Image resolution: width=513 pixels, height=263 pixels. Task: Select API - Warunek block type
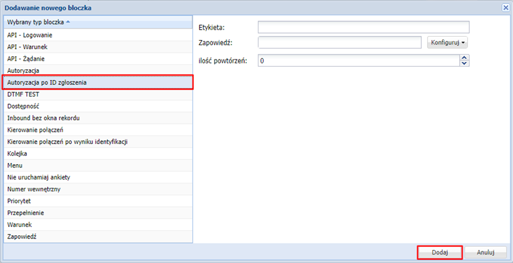coord(98,47)
